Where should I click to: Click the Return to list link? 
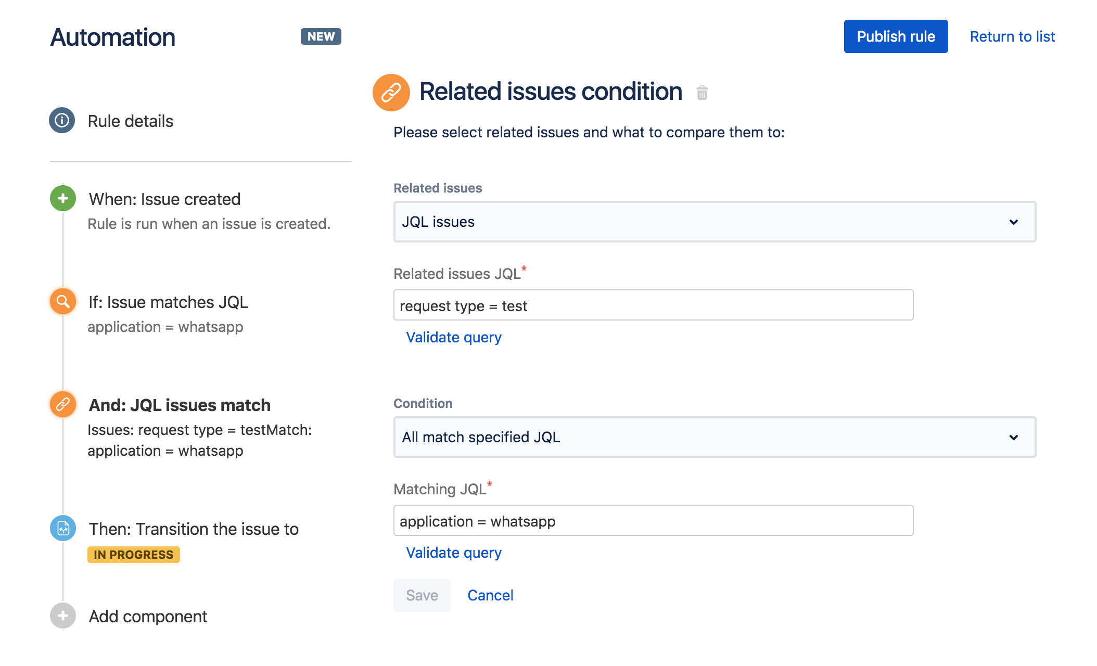tap(1012, 36)
